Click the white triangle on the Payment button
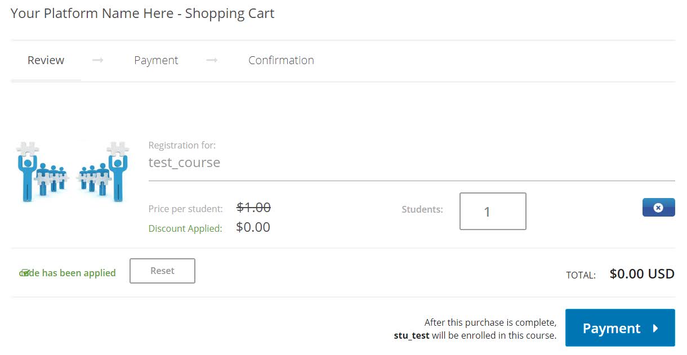The height and width of the screenshot is (355, 687). pyautogui.click(x=655, y=329)
